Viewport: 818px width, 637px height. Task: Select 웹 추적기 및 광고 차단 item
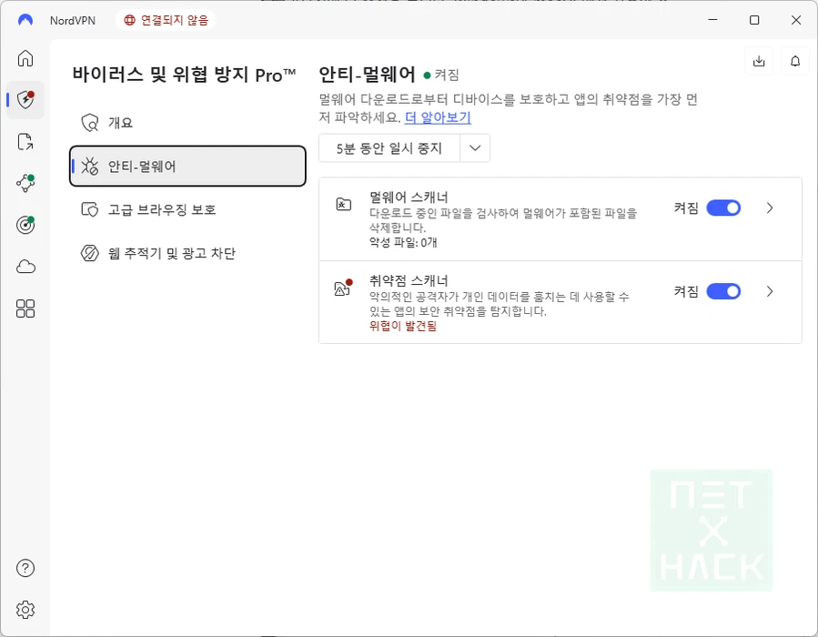(x=187, y=253)
